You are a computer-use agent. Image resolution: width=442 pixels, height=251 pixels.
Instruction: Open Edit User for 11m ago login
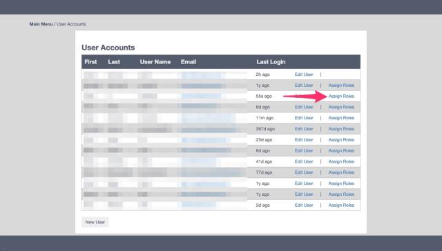[304, 118]
